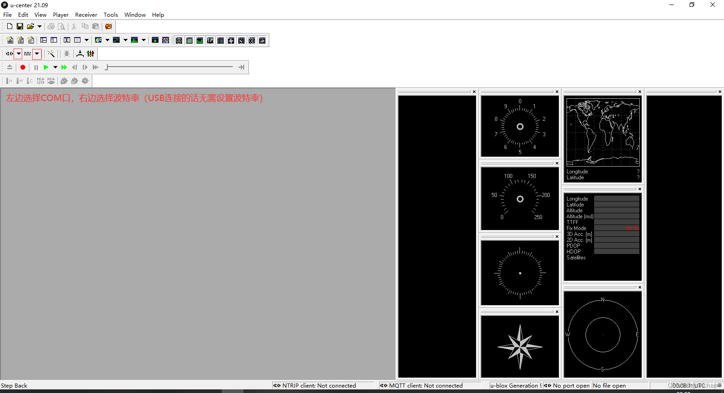Open the Tools menu
This screenshot has width=724, height=393.
(111, 15)
